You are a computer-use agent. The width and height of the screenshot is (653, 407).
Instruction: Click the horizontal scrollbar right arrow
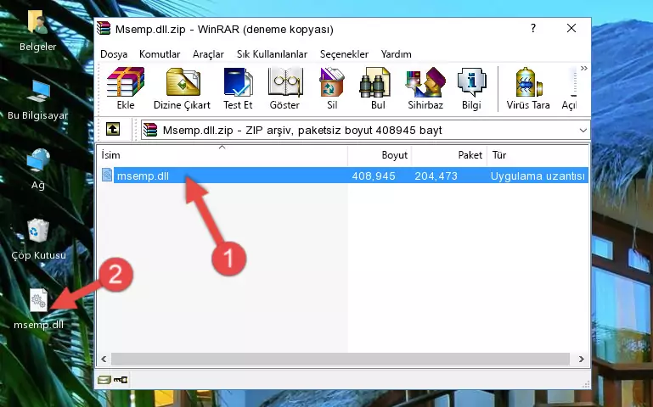(x=582, y=359)
